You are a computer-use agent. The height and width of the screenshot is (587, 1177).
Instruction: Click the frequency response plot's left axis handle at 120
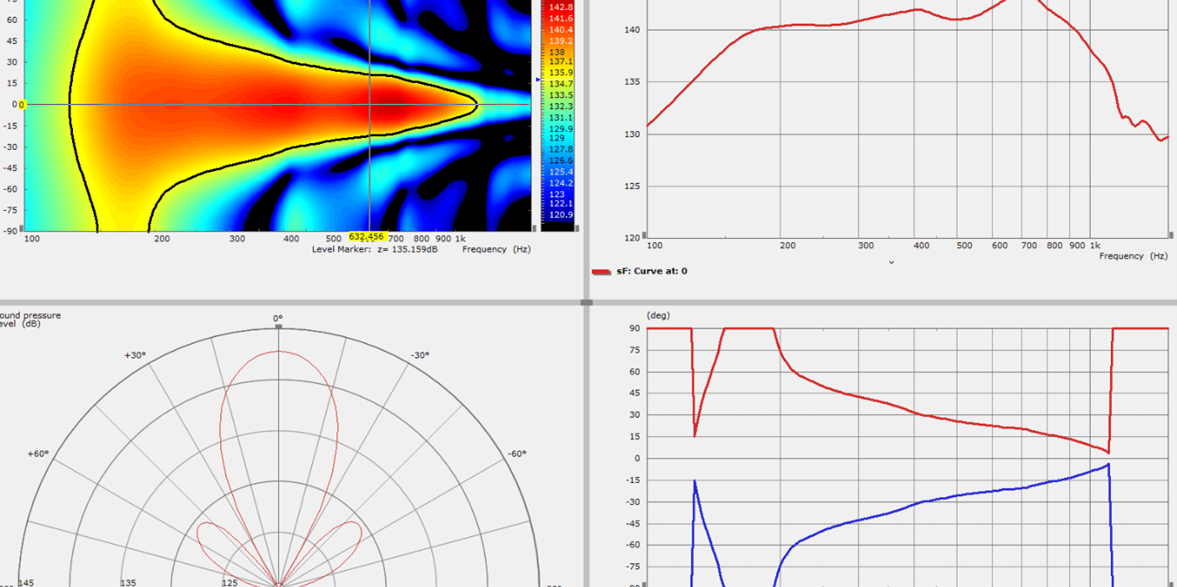click(644, 236)
